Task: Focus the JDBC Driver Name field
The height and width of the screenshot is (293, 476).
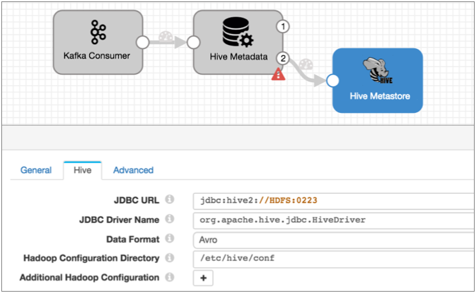Action: click(333, 220)
